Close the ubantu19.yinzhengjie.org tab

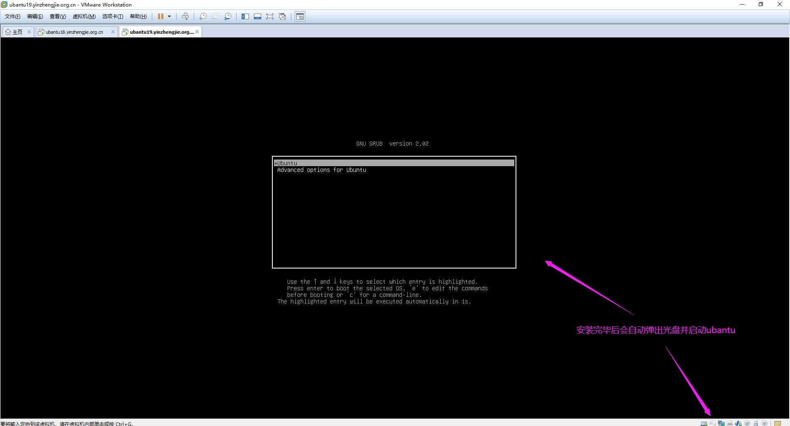[197, 32]
